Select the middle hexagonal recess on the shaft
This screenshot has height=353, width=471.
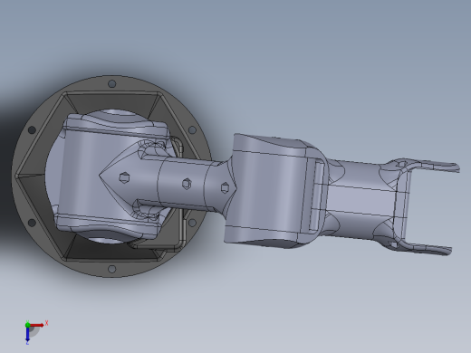[187, 184]
